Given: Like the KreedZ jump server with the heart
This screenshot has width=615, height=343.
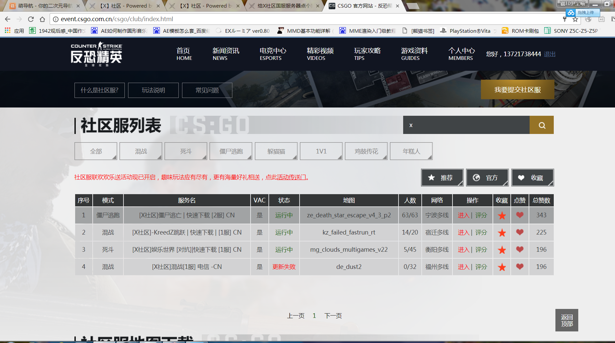Looking at the screenshot, I should coord(520,233).
